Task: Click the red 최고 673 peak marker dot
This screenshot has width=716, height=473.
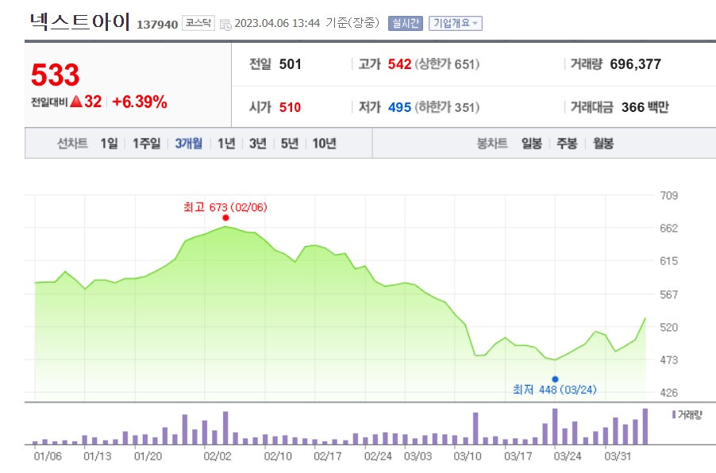Action: click(226, 217)
